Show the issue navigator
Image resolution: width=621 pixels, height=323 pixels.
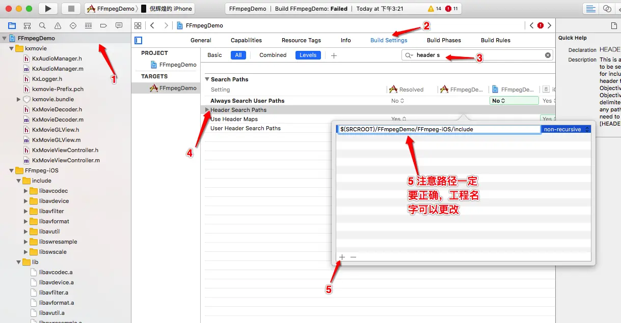(58, 25)
